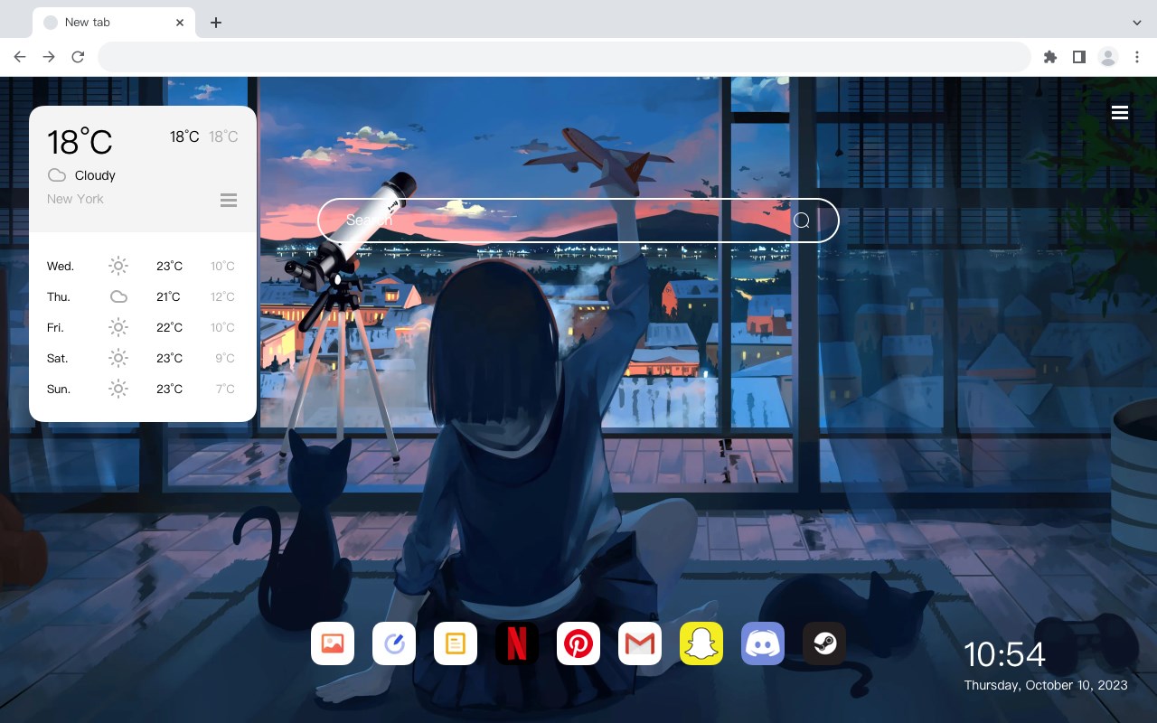Open the hamburger menu at top right
This screenshot has height=723, width=1157.
point(1120,112)
